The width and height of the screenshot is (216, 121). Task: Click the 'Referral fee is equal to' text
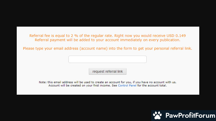(x=50, y=36)
